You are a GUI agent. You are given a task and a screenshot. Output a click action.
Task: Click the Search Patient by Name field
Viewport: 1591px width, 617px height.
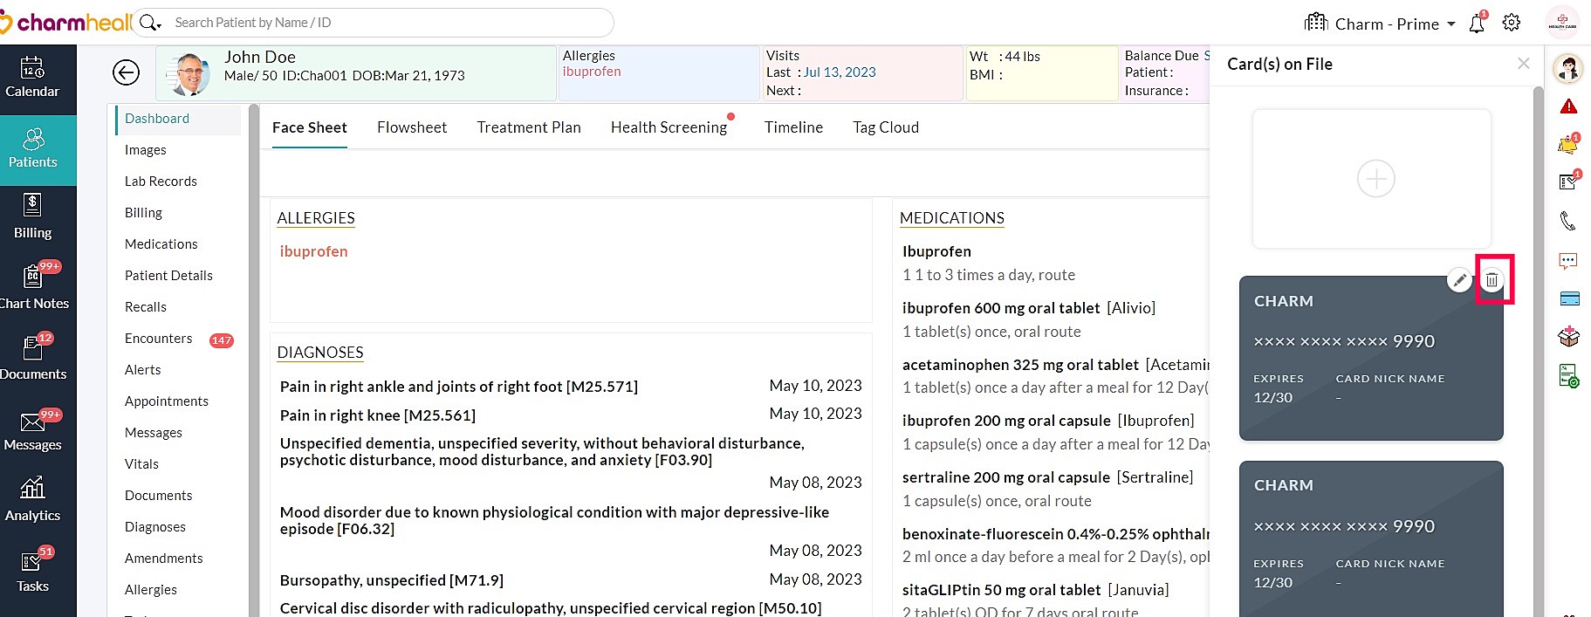[x=384, y=23]
